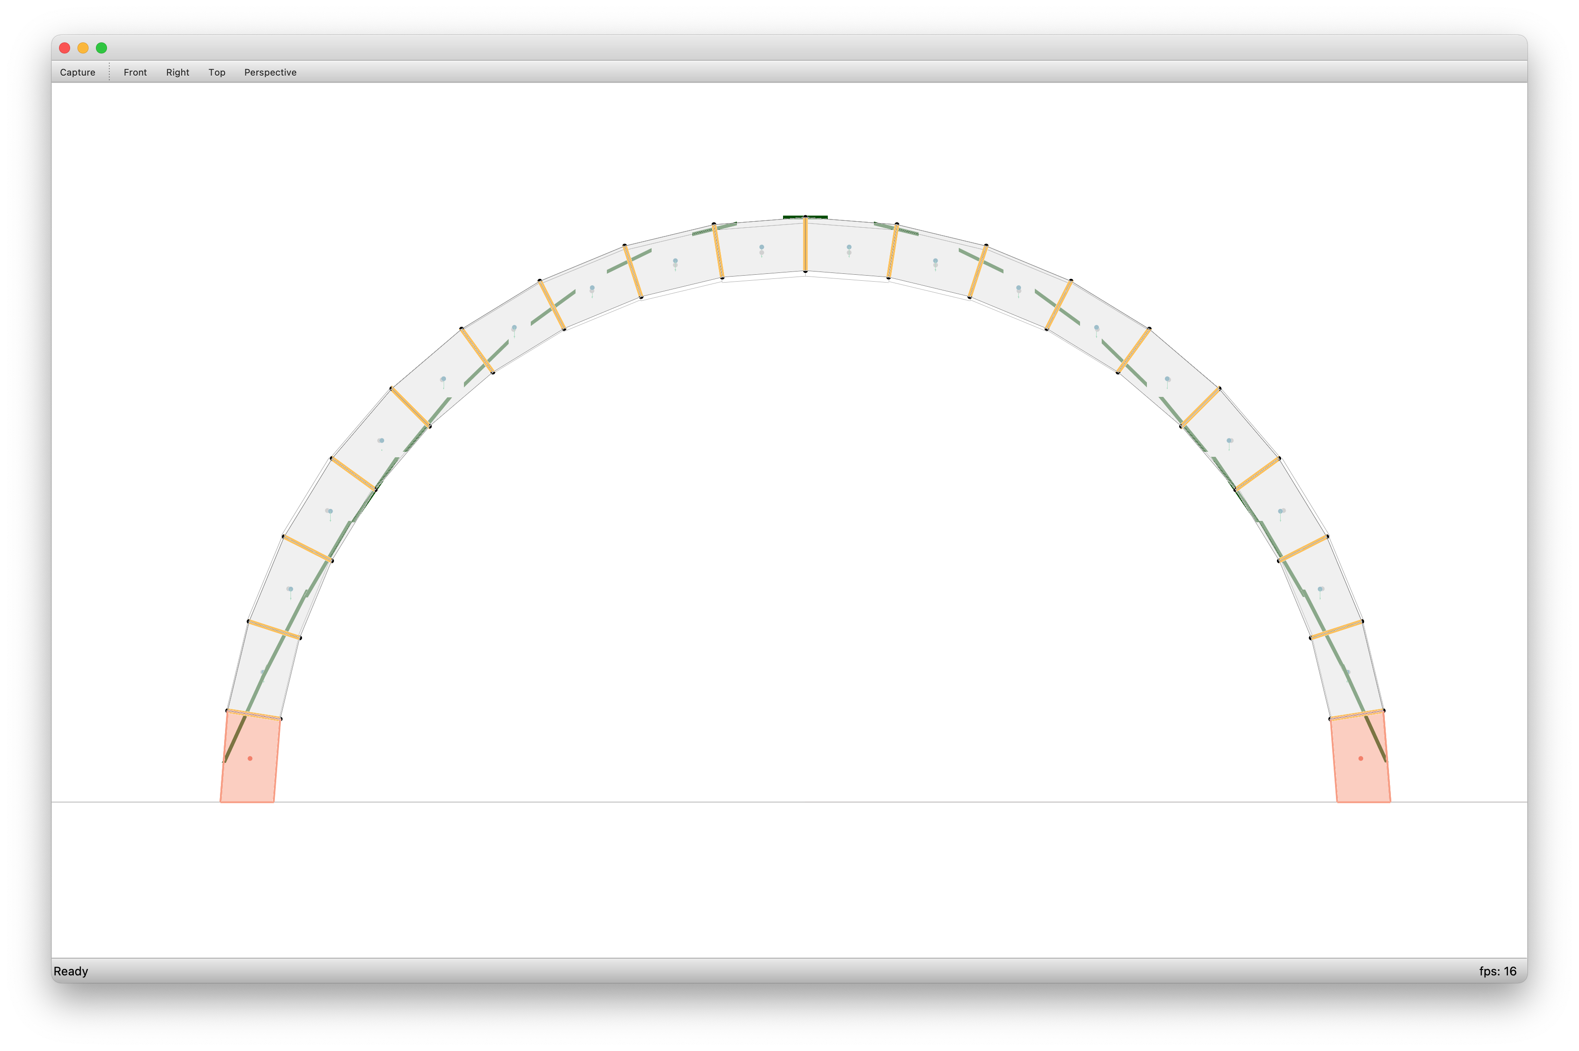
Task: Click the vertical orange keystone joint at arch top
Action: point(805,245)
